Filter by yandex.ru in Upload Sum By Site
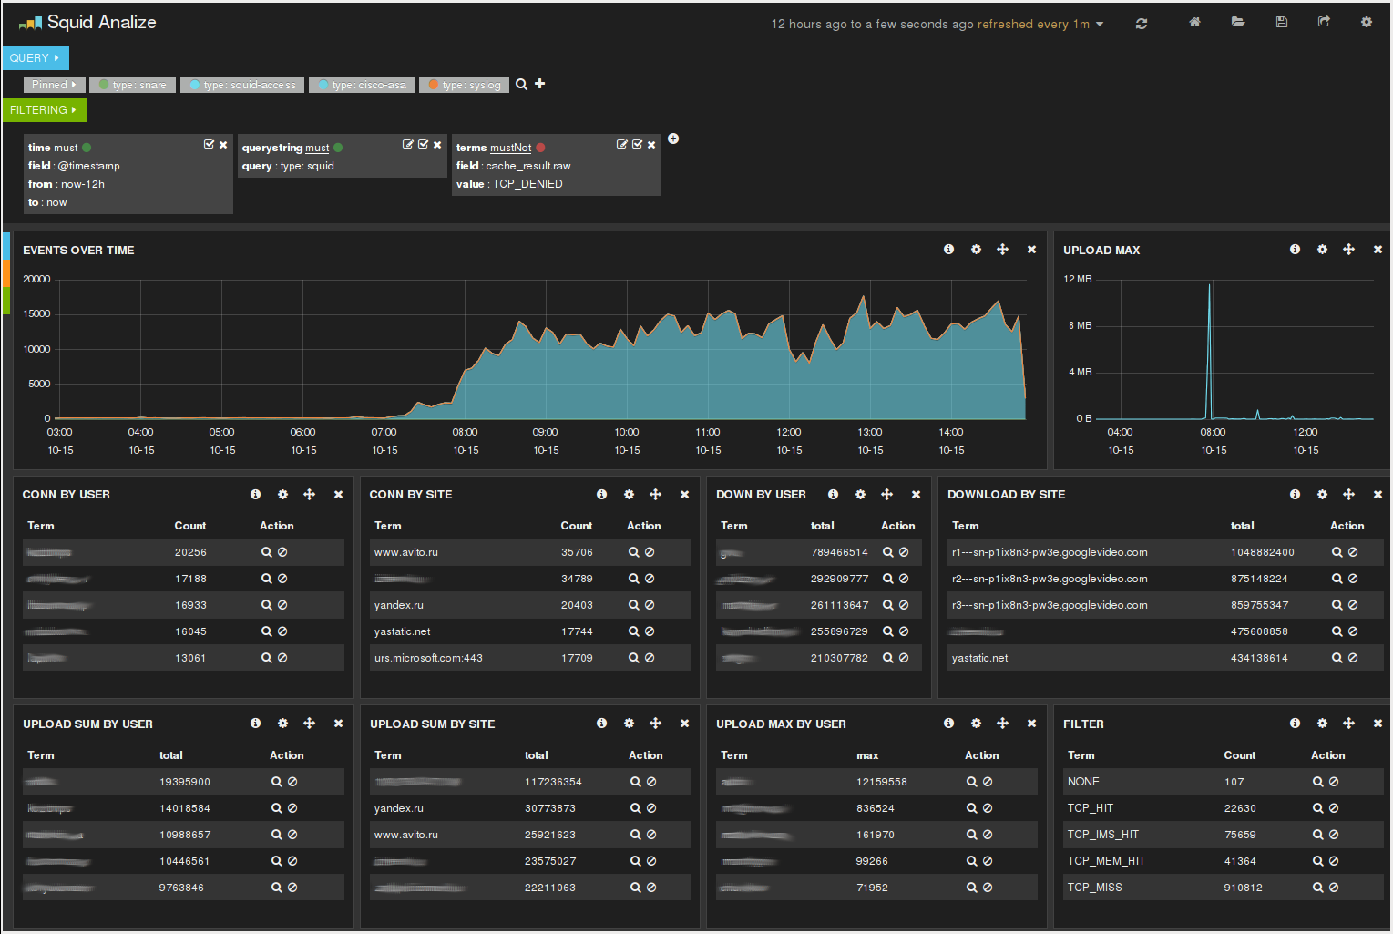This screenshot has width=1393, height=934. 635,808
